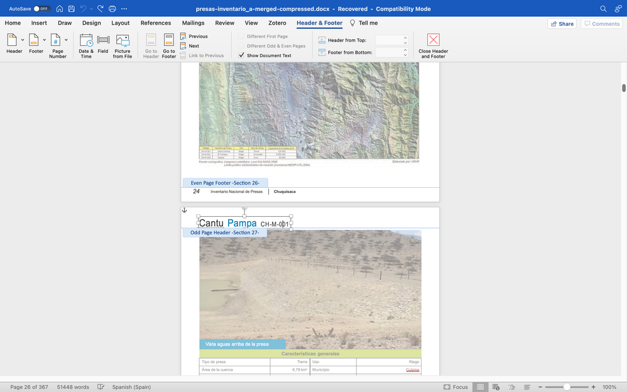Open the Page Number dropdown
Screen dimensions: 627x392
(66, 40)
